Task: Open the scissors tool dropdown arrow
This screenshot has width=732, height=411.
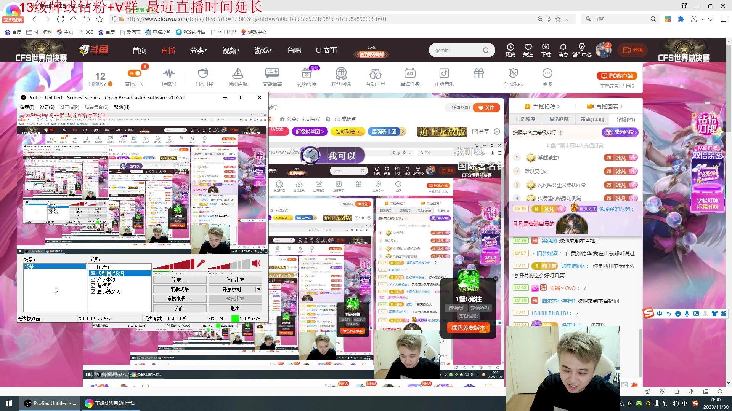Action: coord(702,19)
